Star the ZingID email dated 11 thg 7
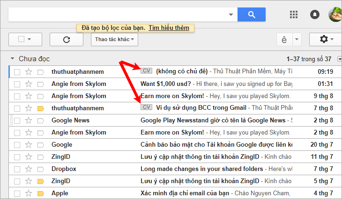Viewport: 342px width, 199px height. click(x=29, y=157)
